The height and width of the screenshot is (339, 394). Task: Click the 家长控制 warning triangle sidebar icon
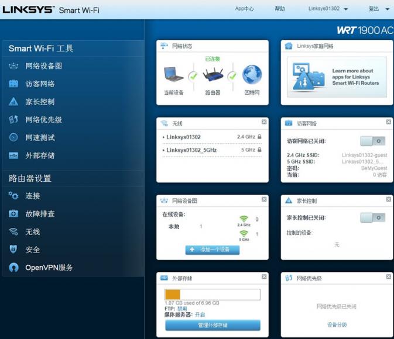(13, 102)
